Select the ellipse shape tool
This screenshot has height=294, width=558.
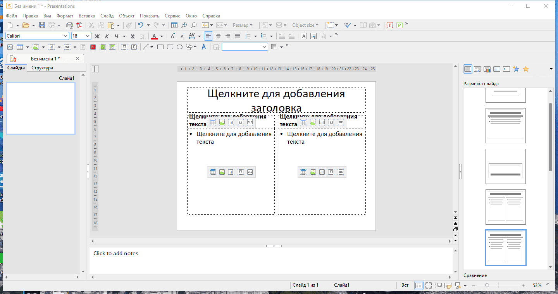[x=180, y=47]
